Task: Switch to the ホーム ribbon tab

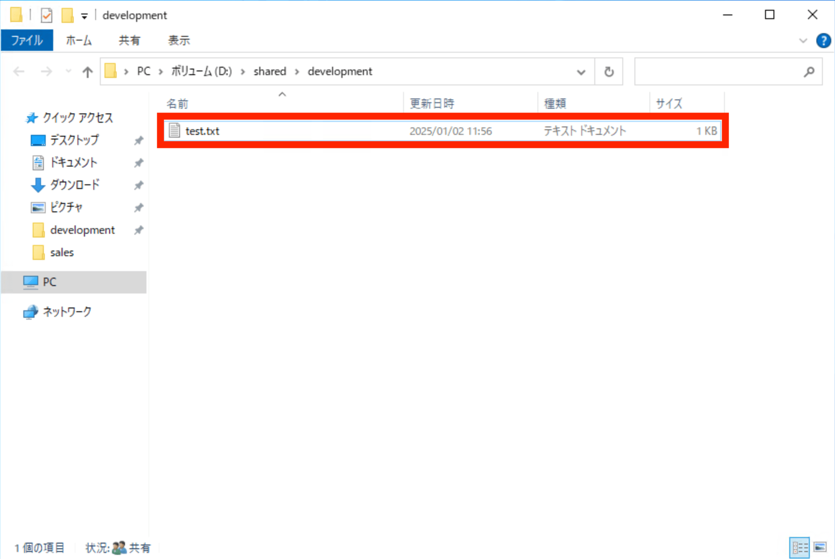Action: pyautogui.click(x=79, y=41)
